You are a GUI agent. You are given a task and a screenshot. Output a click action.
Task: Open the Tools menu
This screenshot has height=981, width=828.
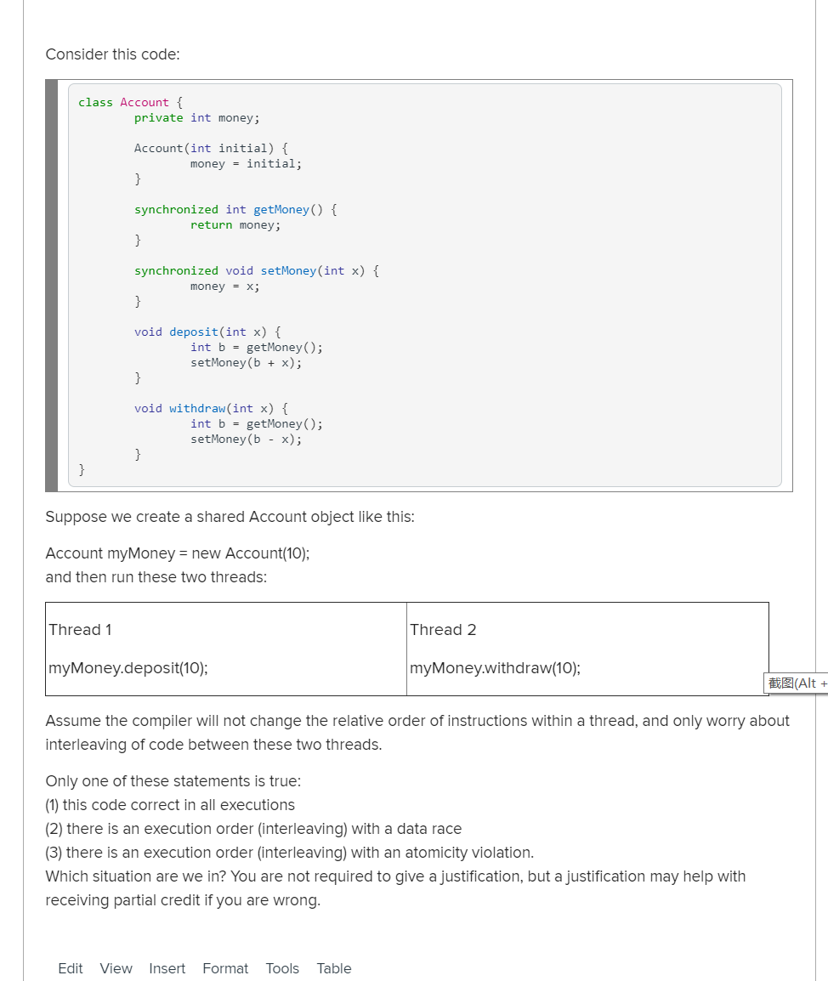click(x=282, y=968)
